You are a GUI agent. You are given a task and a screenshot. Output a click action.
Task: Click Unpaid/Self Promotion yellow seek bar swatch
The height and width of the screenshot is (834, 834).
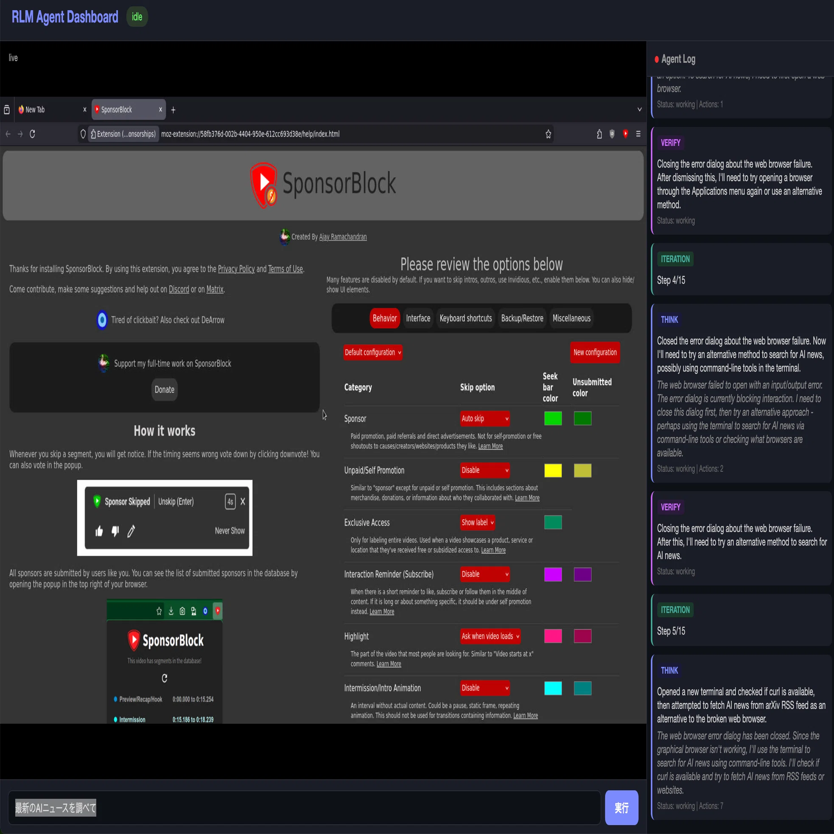point(553,470)
